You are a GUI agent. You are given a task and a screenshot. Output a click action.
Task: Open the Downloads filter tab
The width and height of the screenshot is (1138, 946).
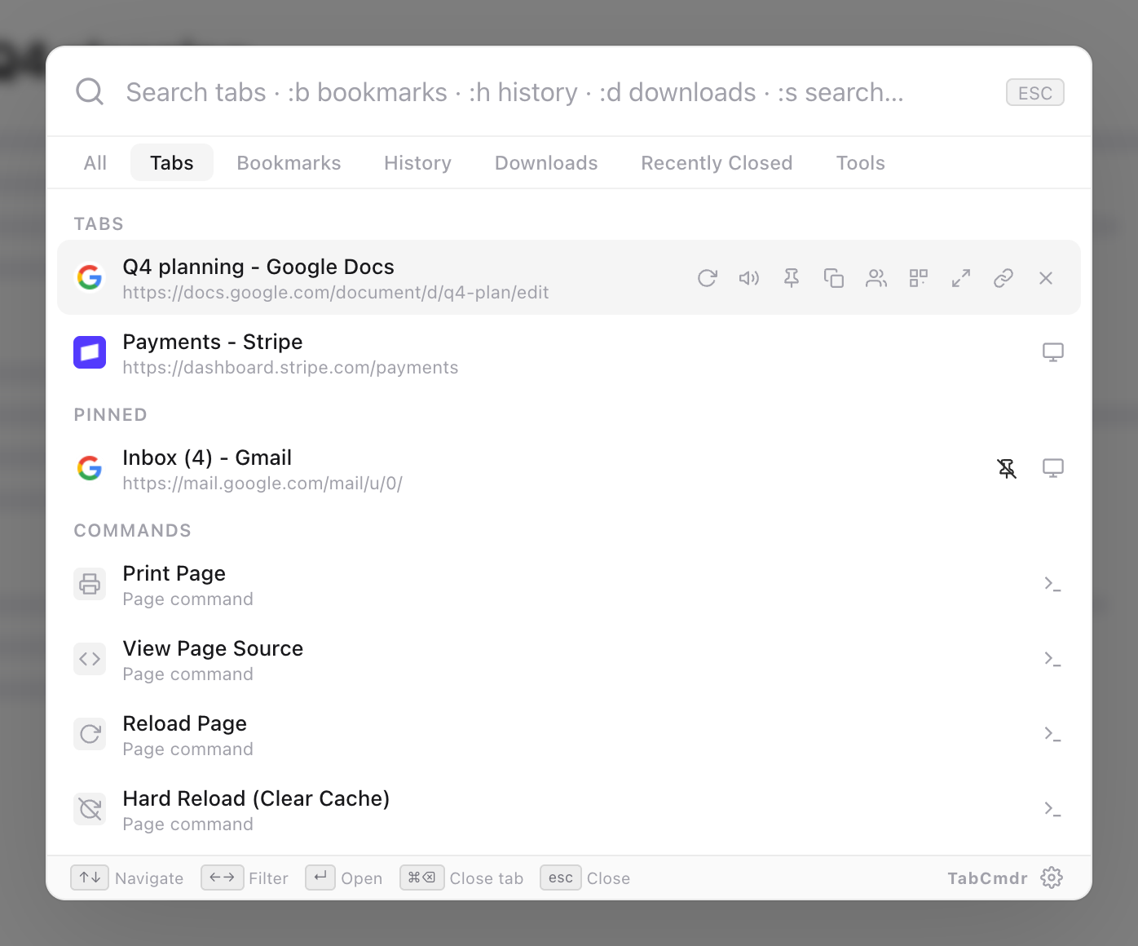click(546, 162)
